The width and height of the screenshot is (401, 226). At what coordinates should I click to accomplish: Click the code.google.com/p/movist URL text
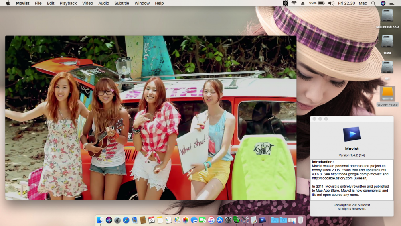[356, 174]
